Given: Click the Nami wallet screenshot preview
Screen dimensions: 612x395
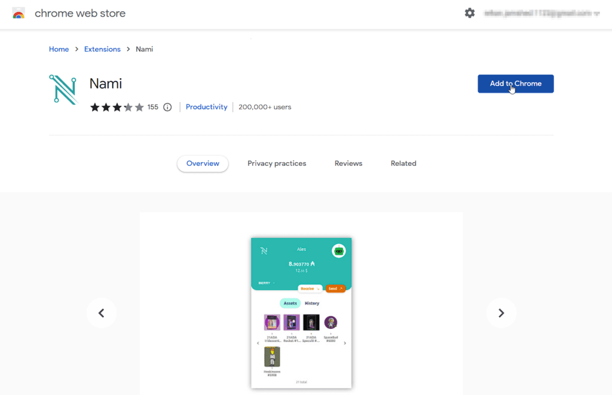Looking at the screenshot, I should [301, 313].
